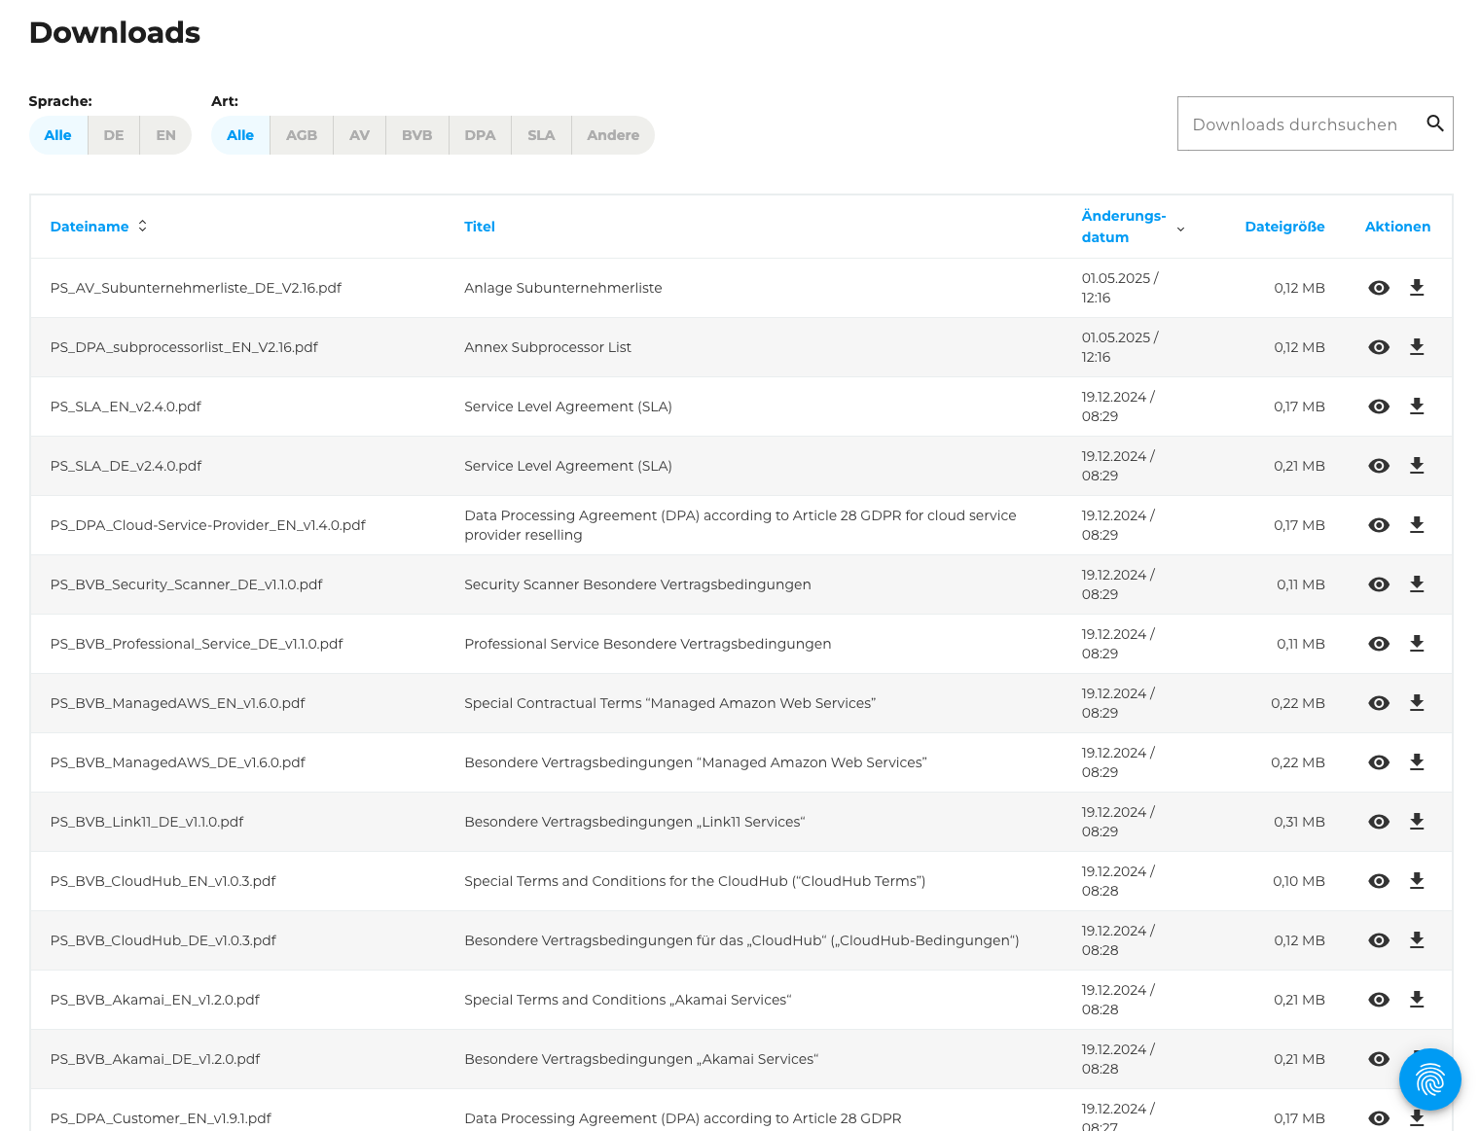The image size is (1480, 1131).
Task: Switch to the AGB filter tab
Action: click(x=301, y=135)
